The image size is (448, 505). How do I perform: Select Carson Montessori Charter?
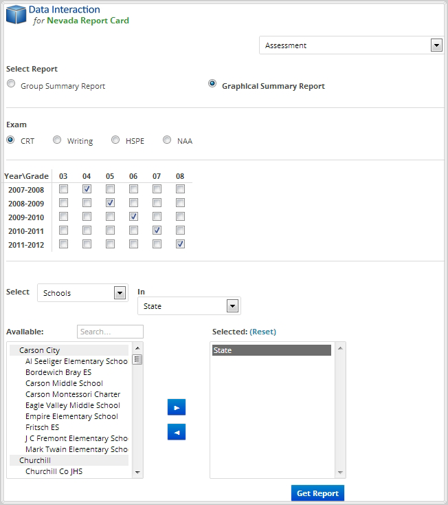click(73, 394)
